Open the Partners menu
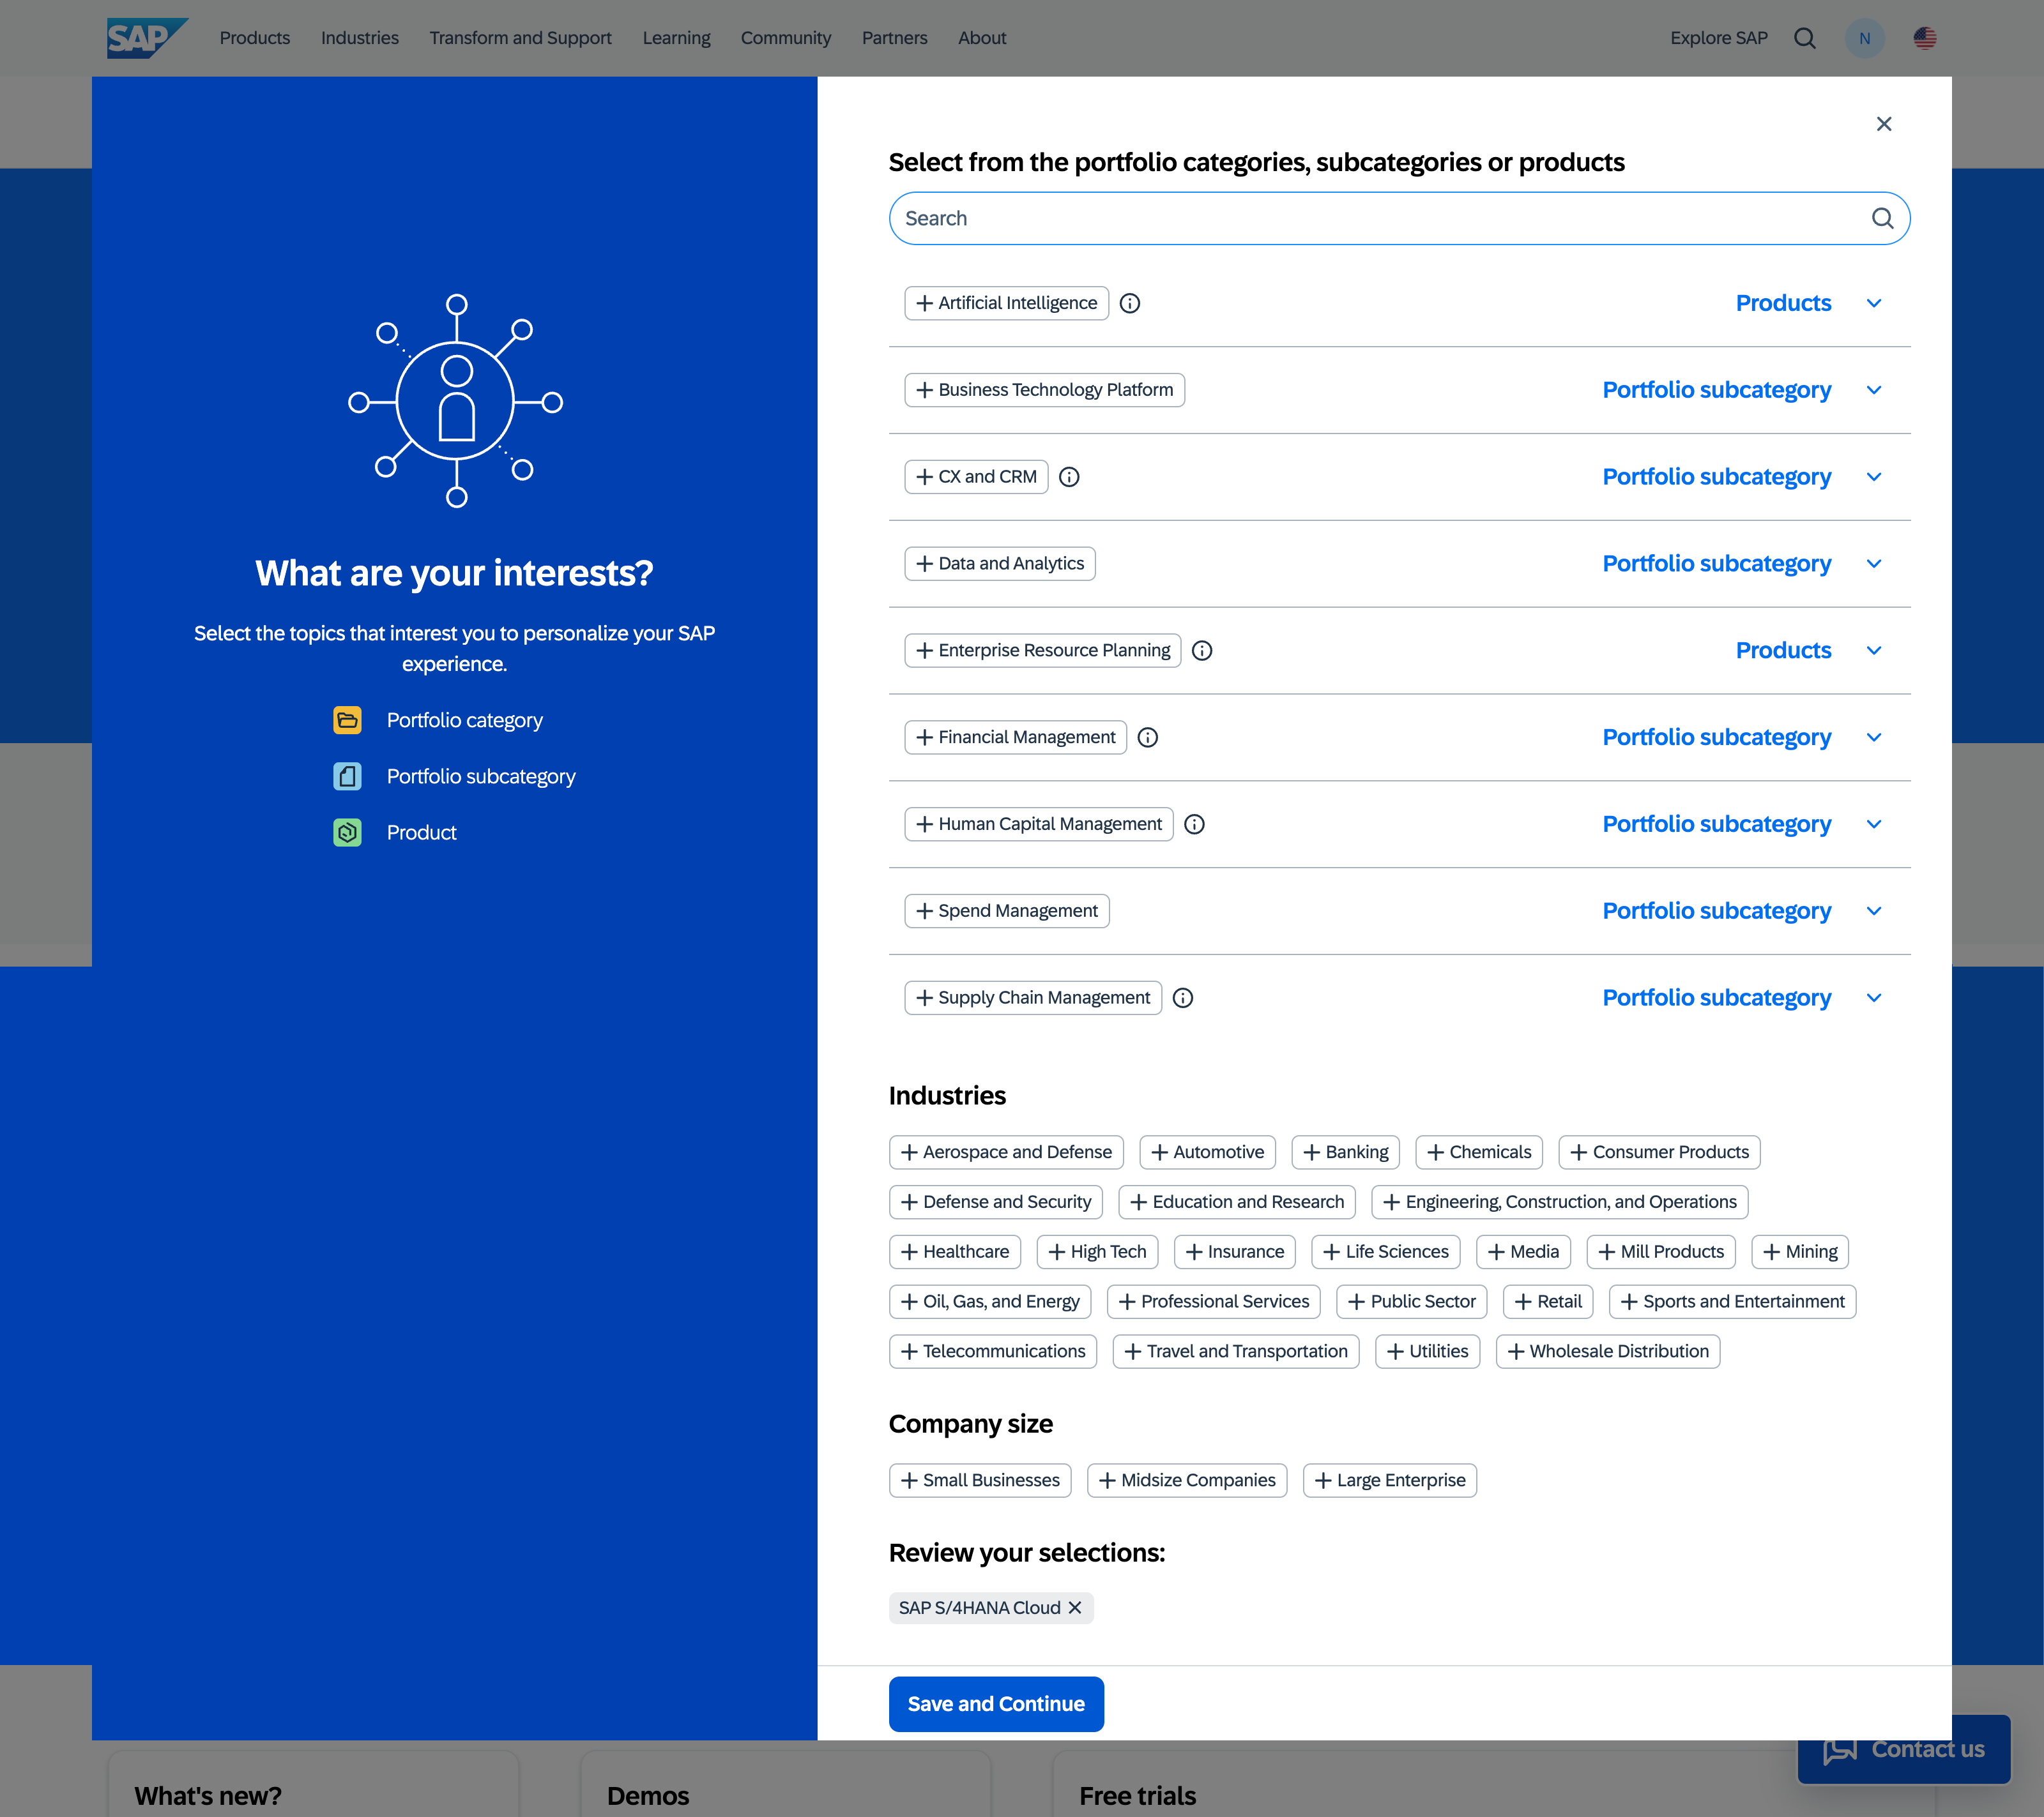This screenshot has height=1817, width=2044. 894,38
